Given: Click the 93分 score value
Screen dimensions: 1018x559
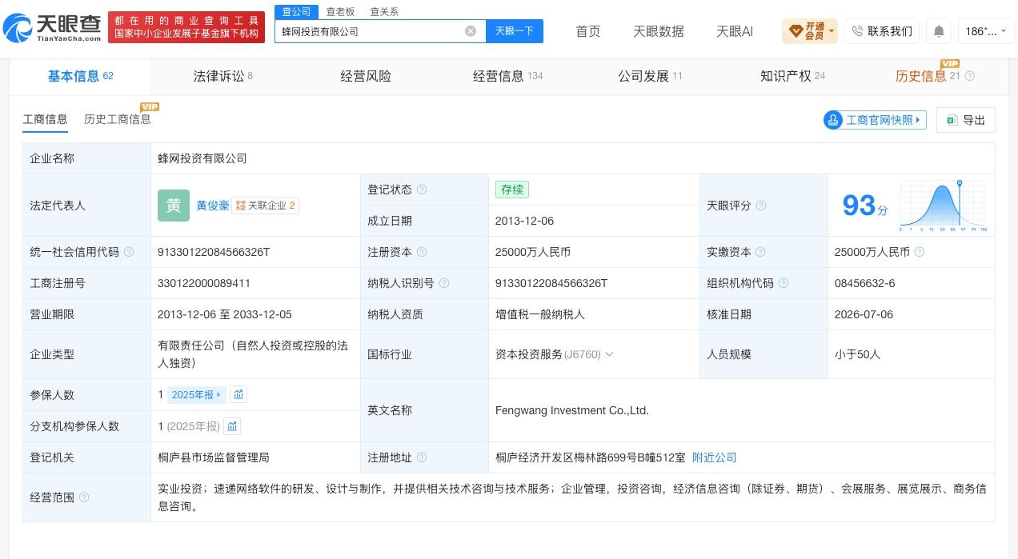Looking at the screenshot, I should (865, 206).
